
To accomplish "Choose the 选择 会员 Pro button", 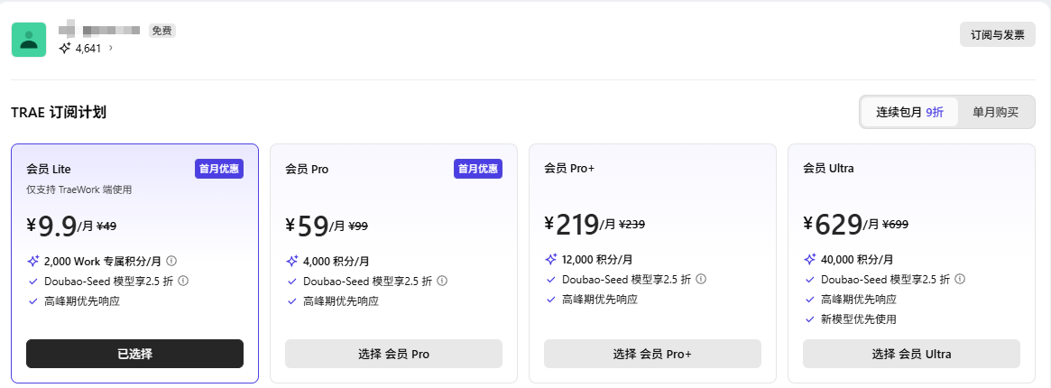I will [393, 354].
